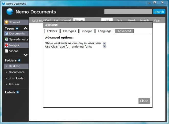Switch to Year view

pyautogui.click(x=157, y=20)
